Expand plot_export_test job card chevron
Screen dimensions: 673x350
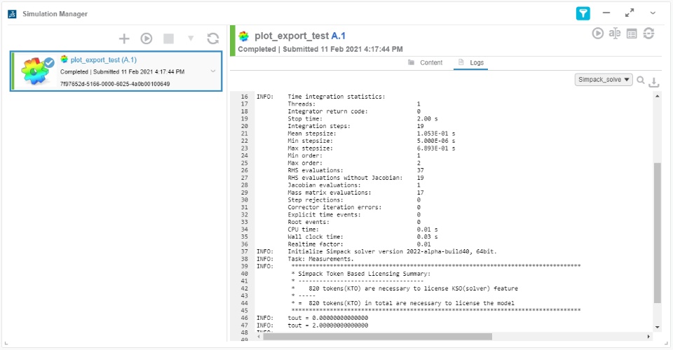pyautogui.click(x=213, y=71)
